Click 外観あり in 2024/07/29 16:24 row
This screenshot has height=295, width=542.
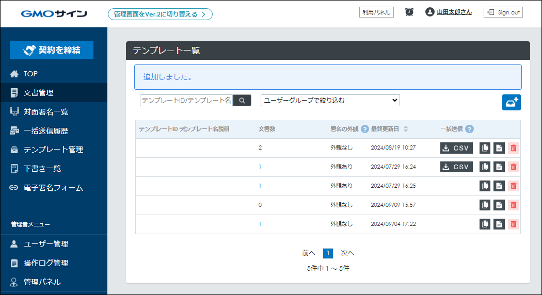[341, 167]
